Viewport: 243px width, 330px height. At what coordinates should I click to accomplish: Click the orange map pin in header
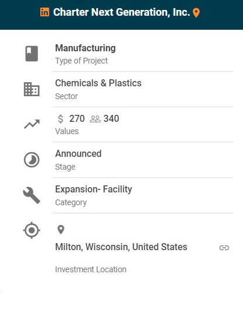[x=196, y=13]
